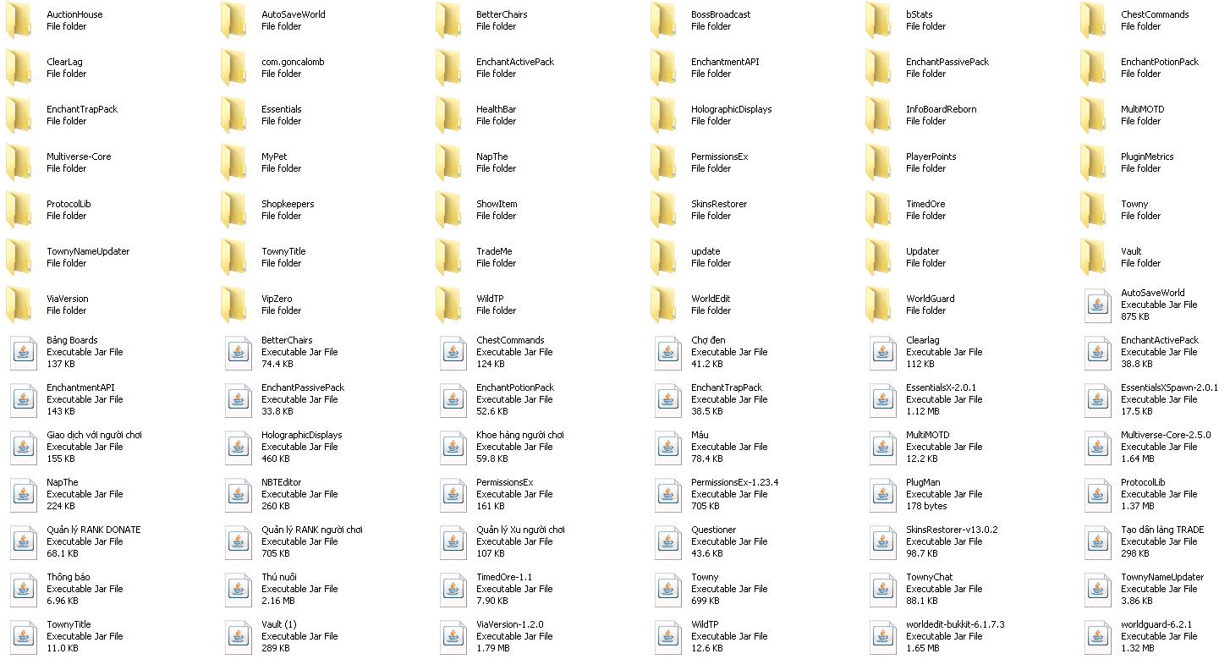Click the Máu jar file icon
The image size is (1230, 670).
pyautogui.click(x=668, y=448)
